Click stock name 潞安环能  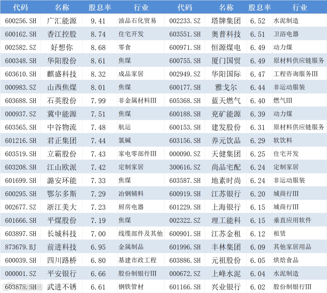pyautogui.click(x=62, y=181)
